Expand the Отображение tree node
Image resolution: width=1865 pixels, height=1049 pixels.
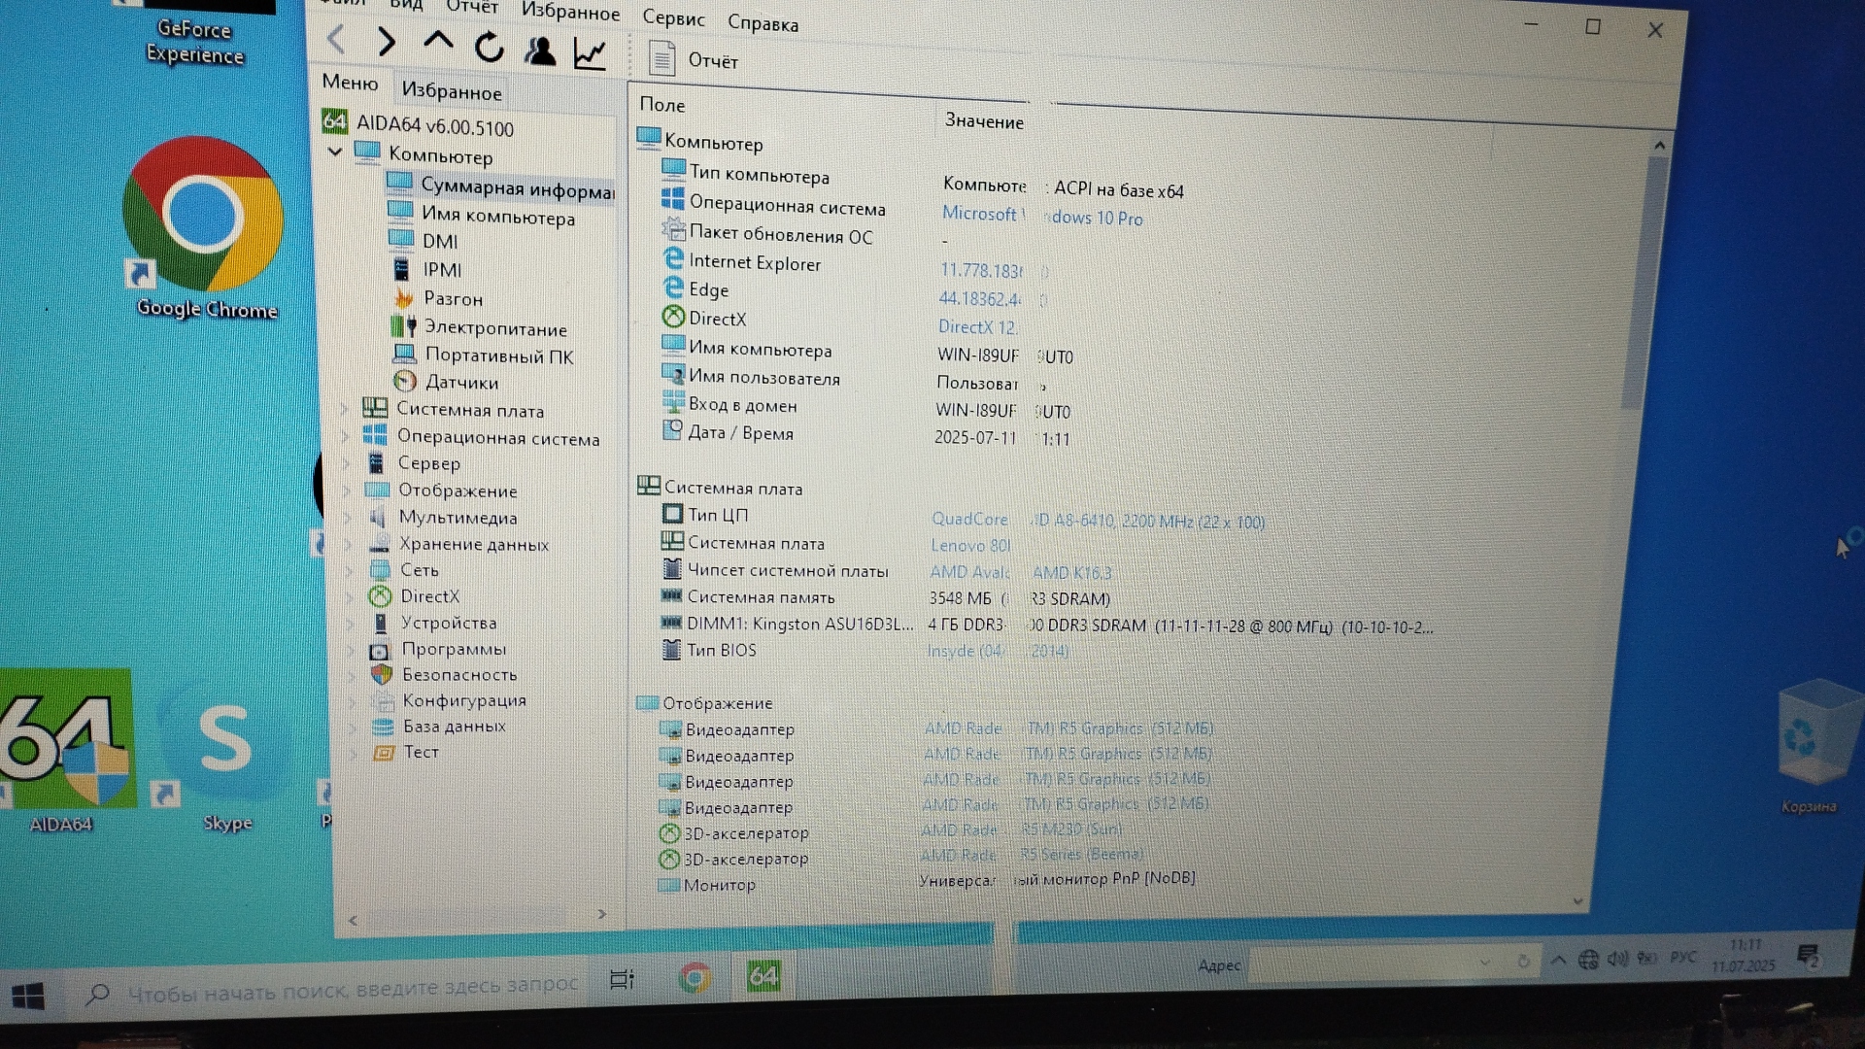[345, 490]
